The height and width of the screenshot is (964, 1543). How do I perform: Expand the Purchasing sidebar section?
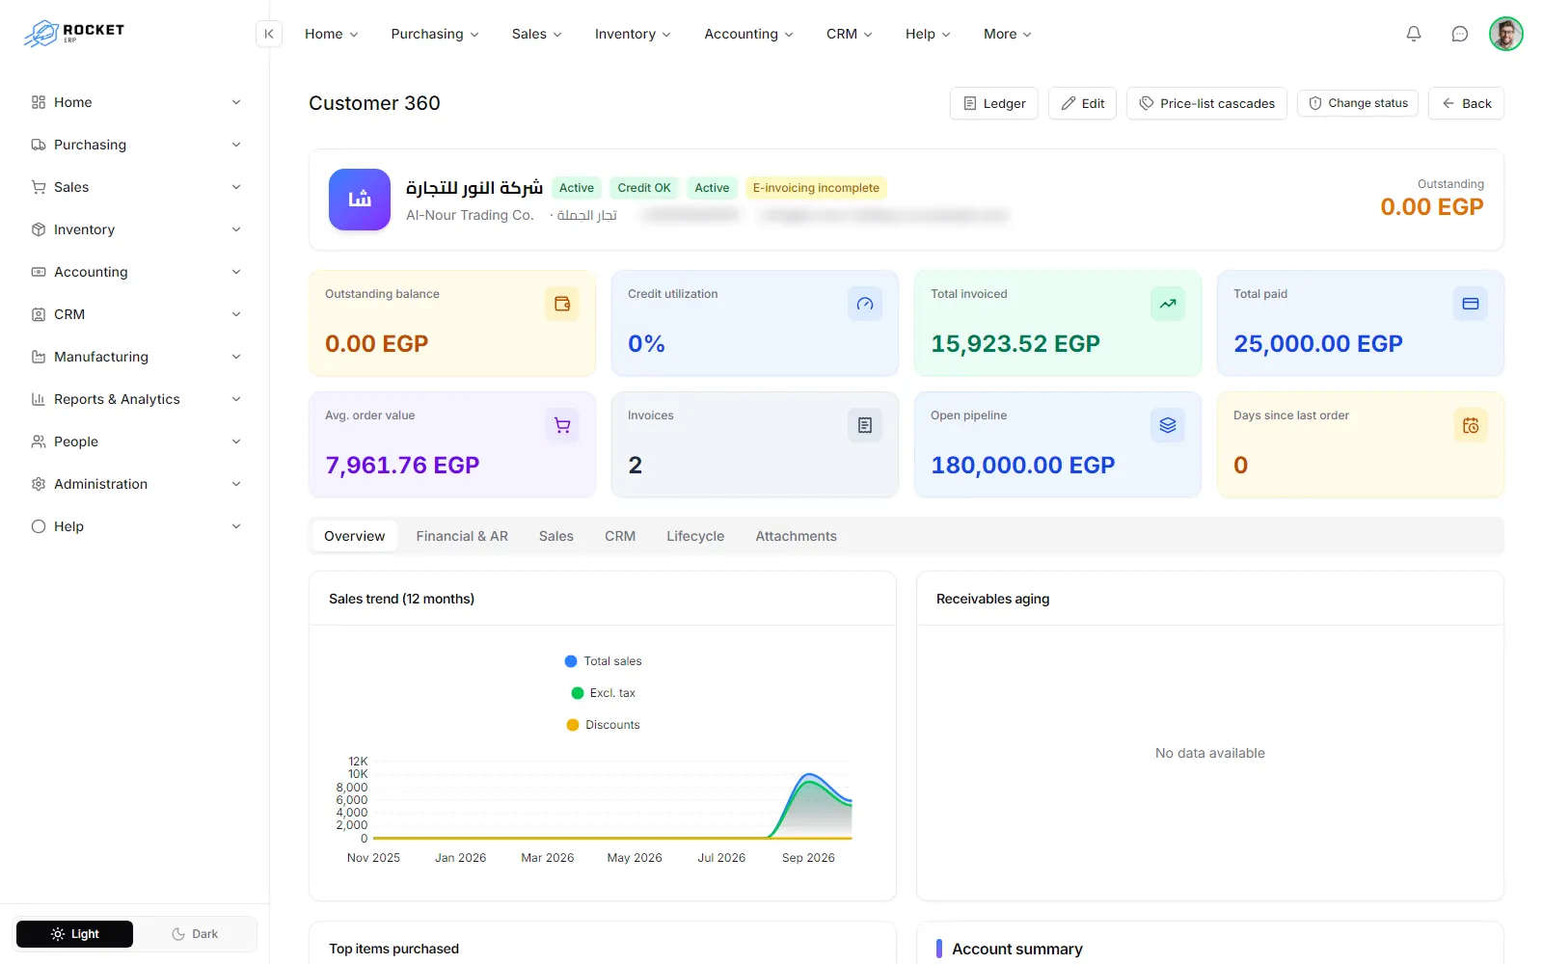point(135,145)
